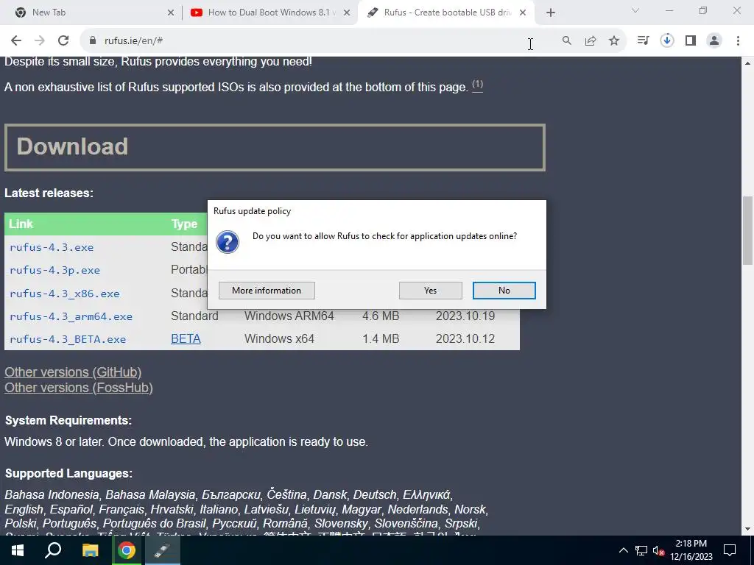Click the Link column header
The width and height of the screenshot is (754, 565).
click(x=21, y=224)
